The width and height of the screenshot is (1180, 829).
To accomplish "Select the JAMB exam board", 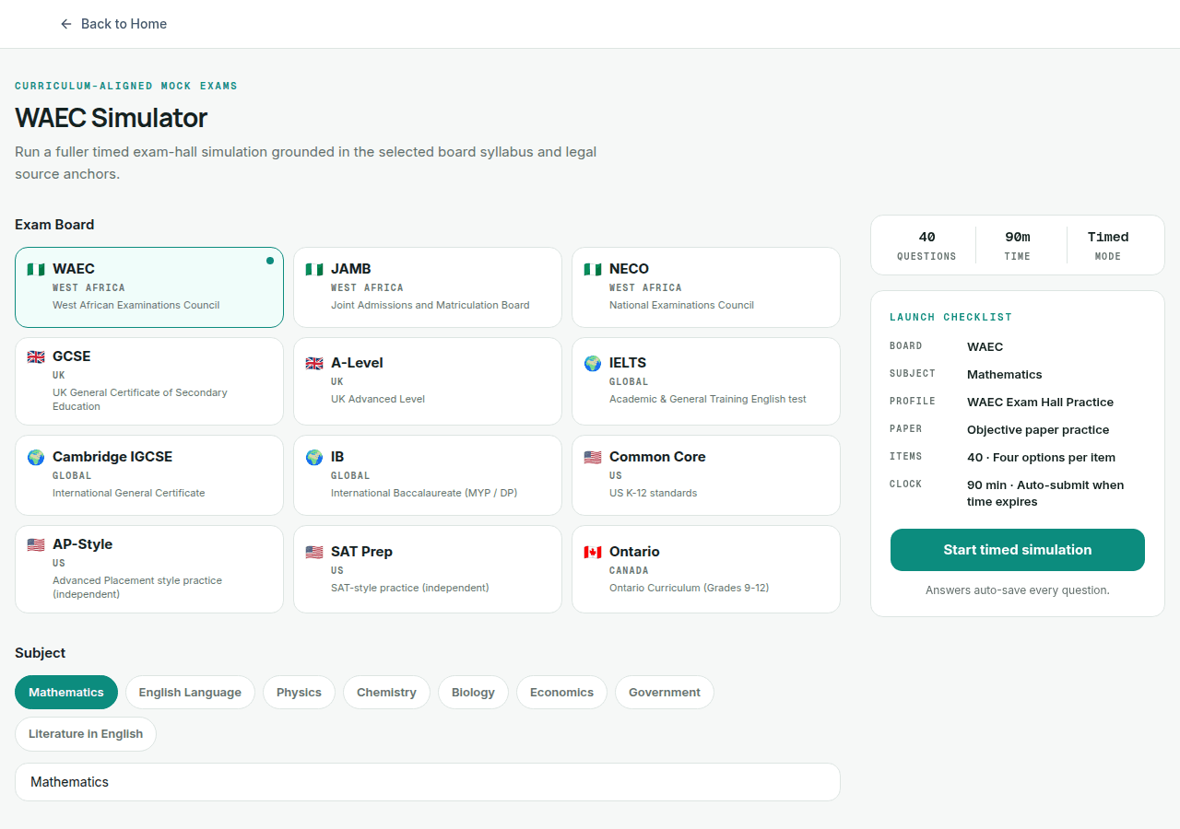I will [x=428, y=287].
